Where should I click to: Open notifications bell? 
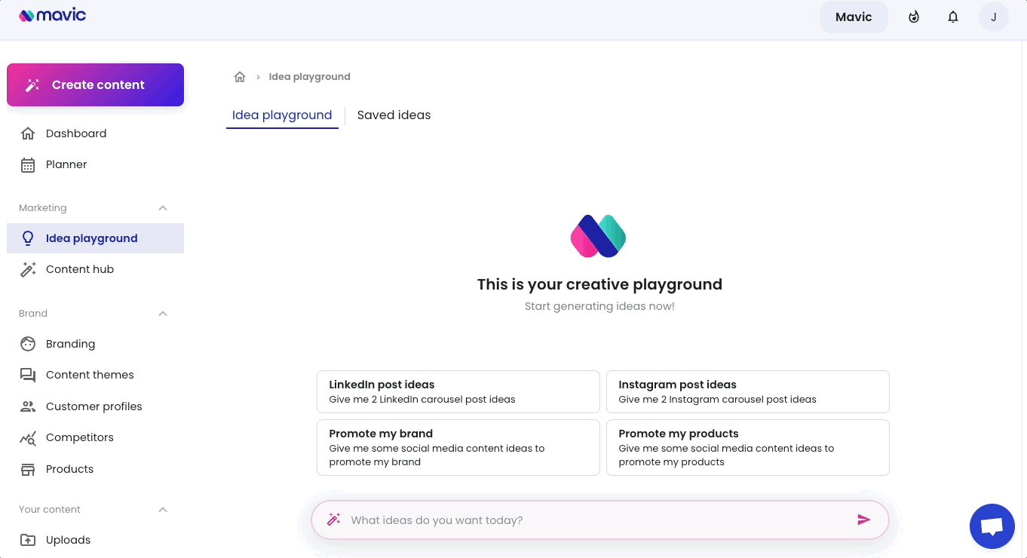coord(953,17)
